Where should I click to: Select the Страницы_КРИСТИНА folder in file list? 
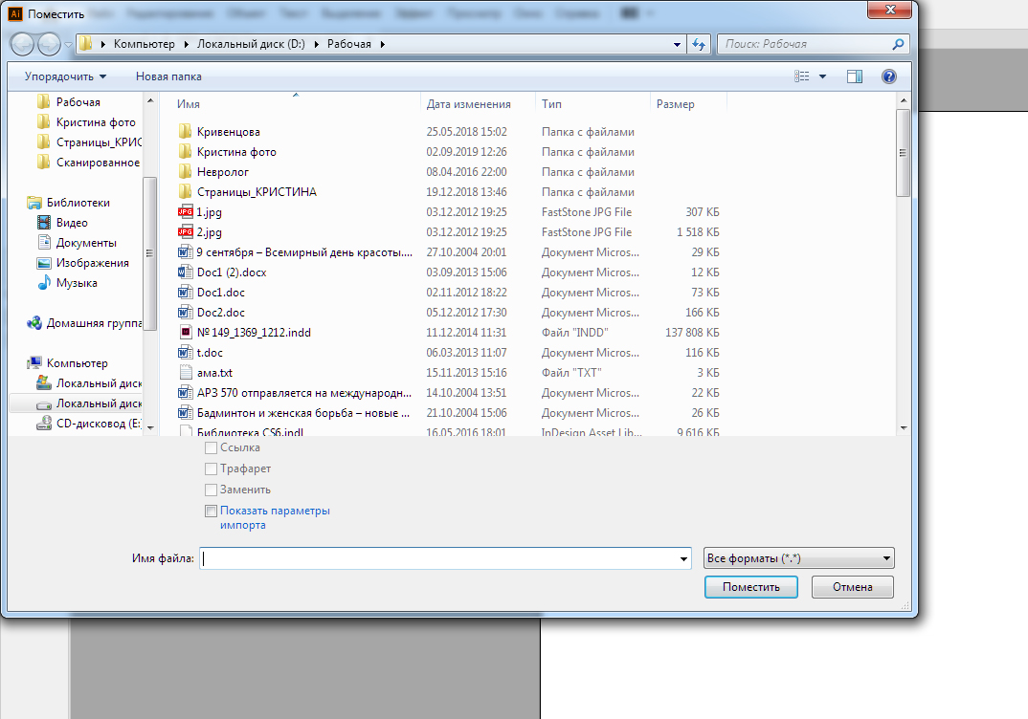pos(257,192)
